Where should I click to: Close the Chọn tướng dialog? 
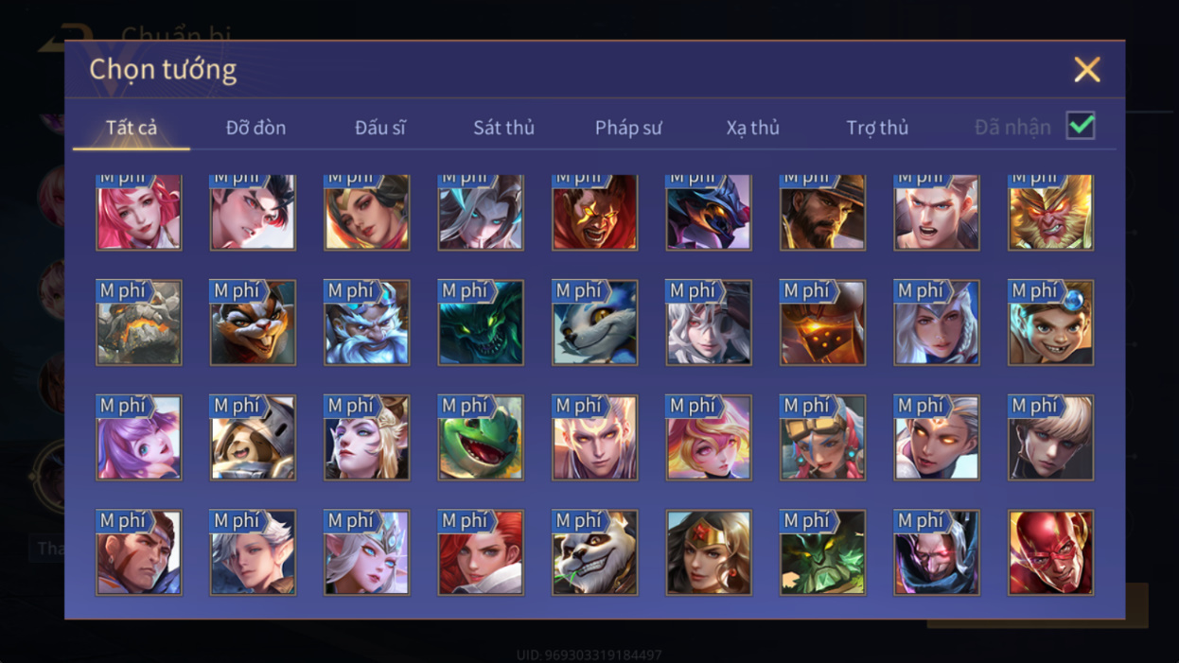[1087, 69]
